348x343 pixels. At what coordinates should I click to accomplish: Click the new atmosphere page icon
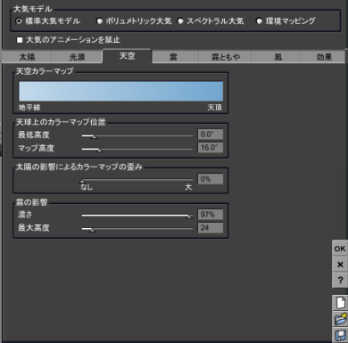coord(340,303)
